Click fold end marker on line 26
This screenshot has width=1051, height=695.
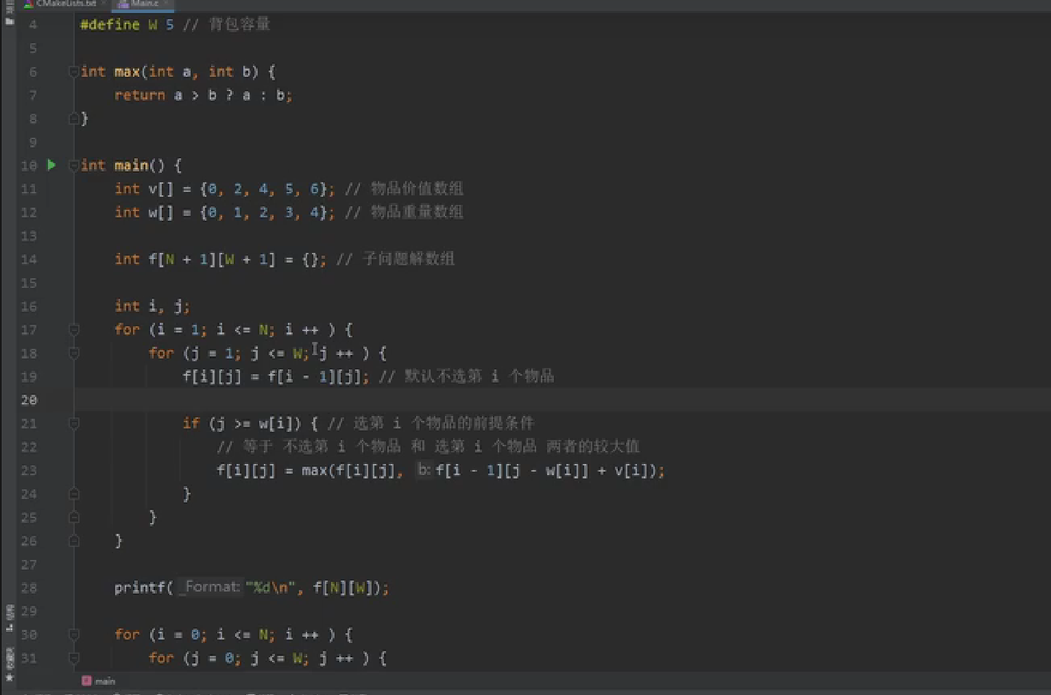(74, 541)
